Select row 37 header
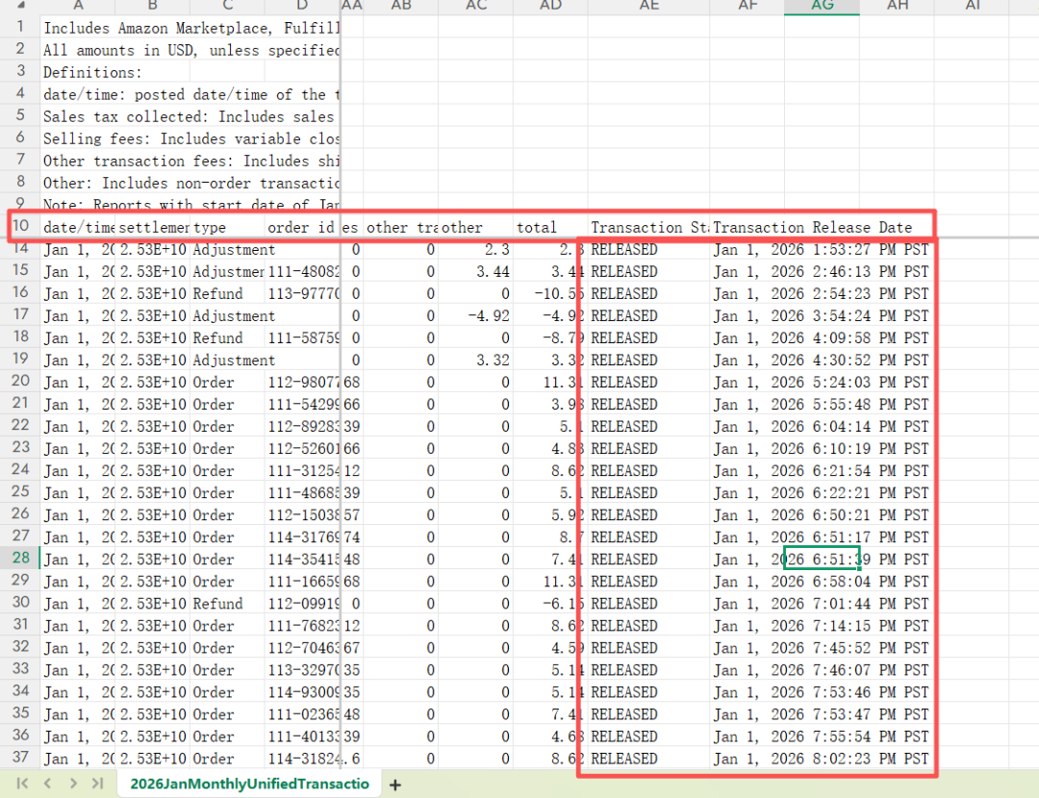 pos(20,758)
